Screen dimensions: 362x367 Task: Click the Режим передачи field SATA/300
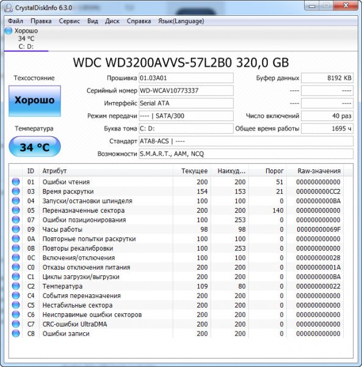point(186,116)
